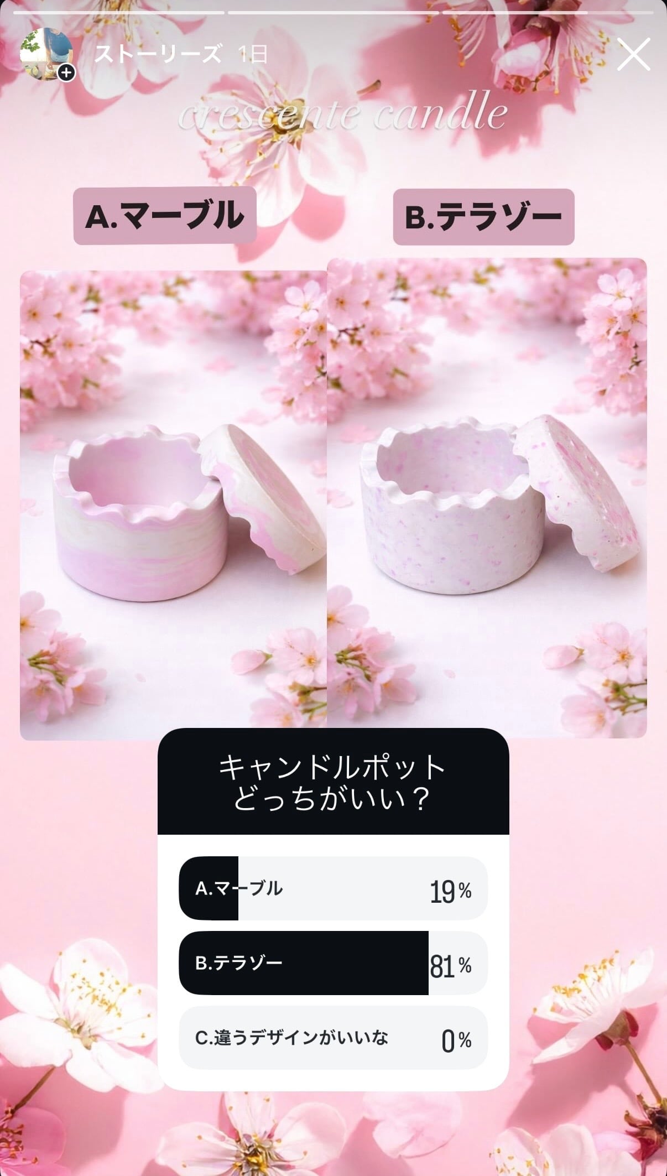Tap the poll question キャンドルポット どっちがいい?
The height and width of the screenshot is (1176, 667).
coord(333,783)
